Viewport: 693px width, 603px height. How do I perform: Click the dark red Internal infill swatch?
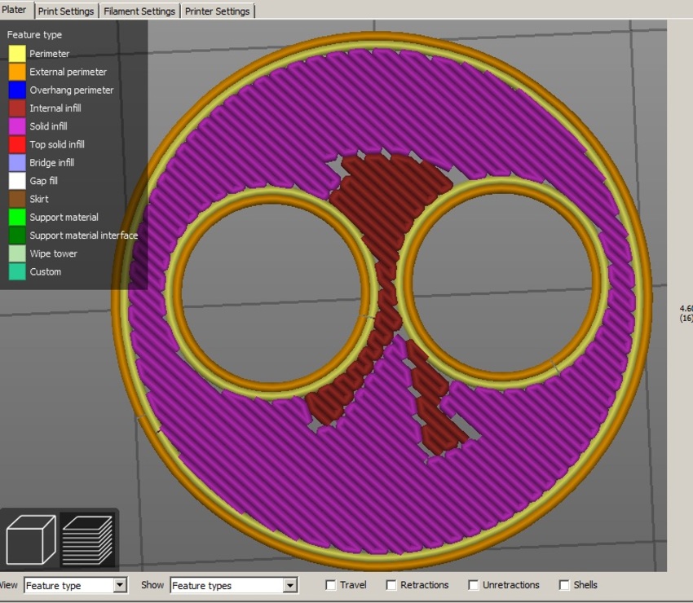(17, 108)
